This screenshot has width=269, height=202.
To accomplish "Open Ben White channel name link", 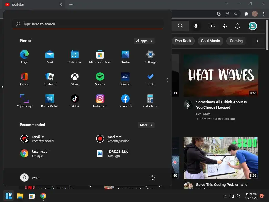I will [203, 114].
